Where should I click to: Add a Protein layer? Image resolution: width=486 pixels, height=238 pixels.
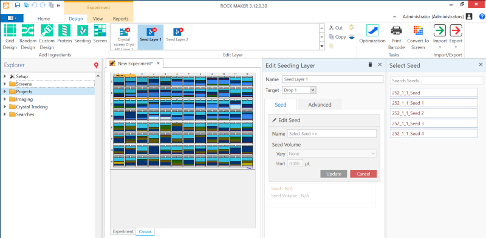(x=64, y=34)
